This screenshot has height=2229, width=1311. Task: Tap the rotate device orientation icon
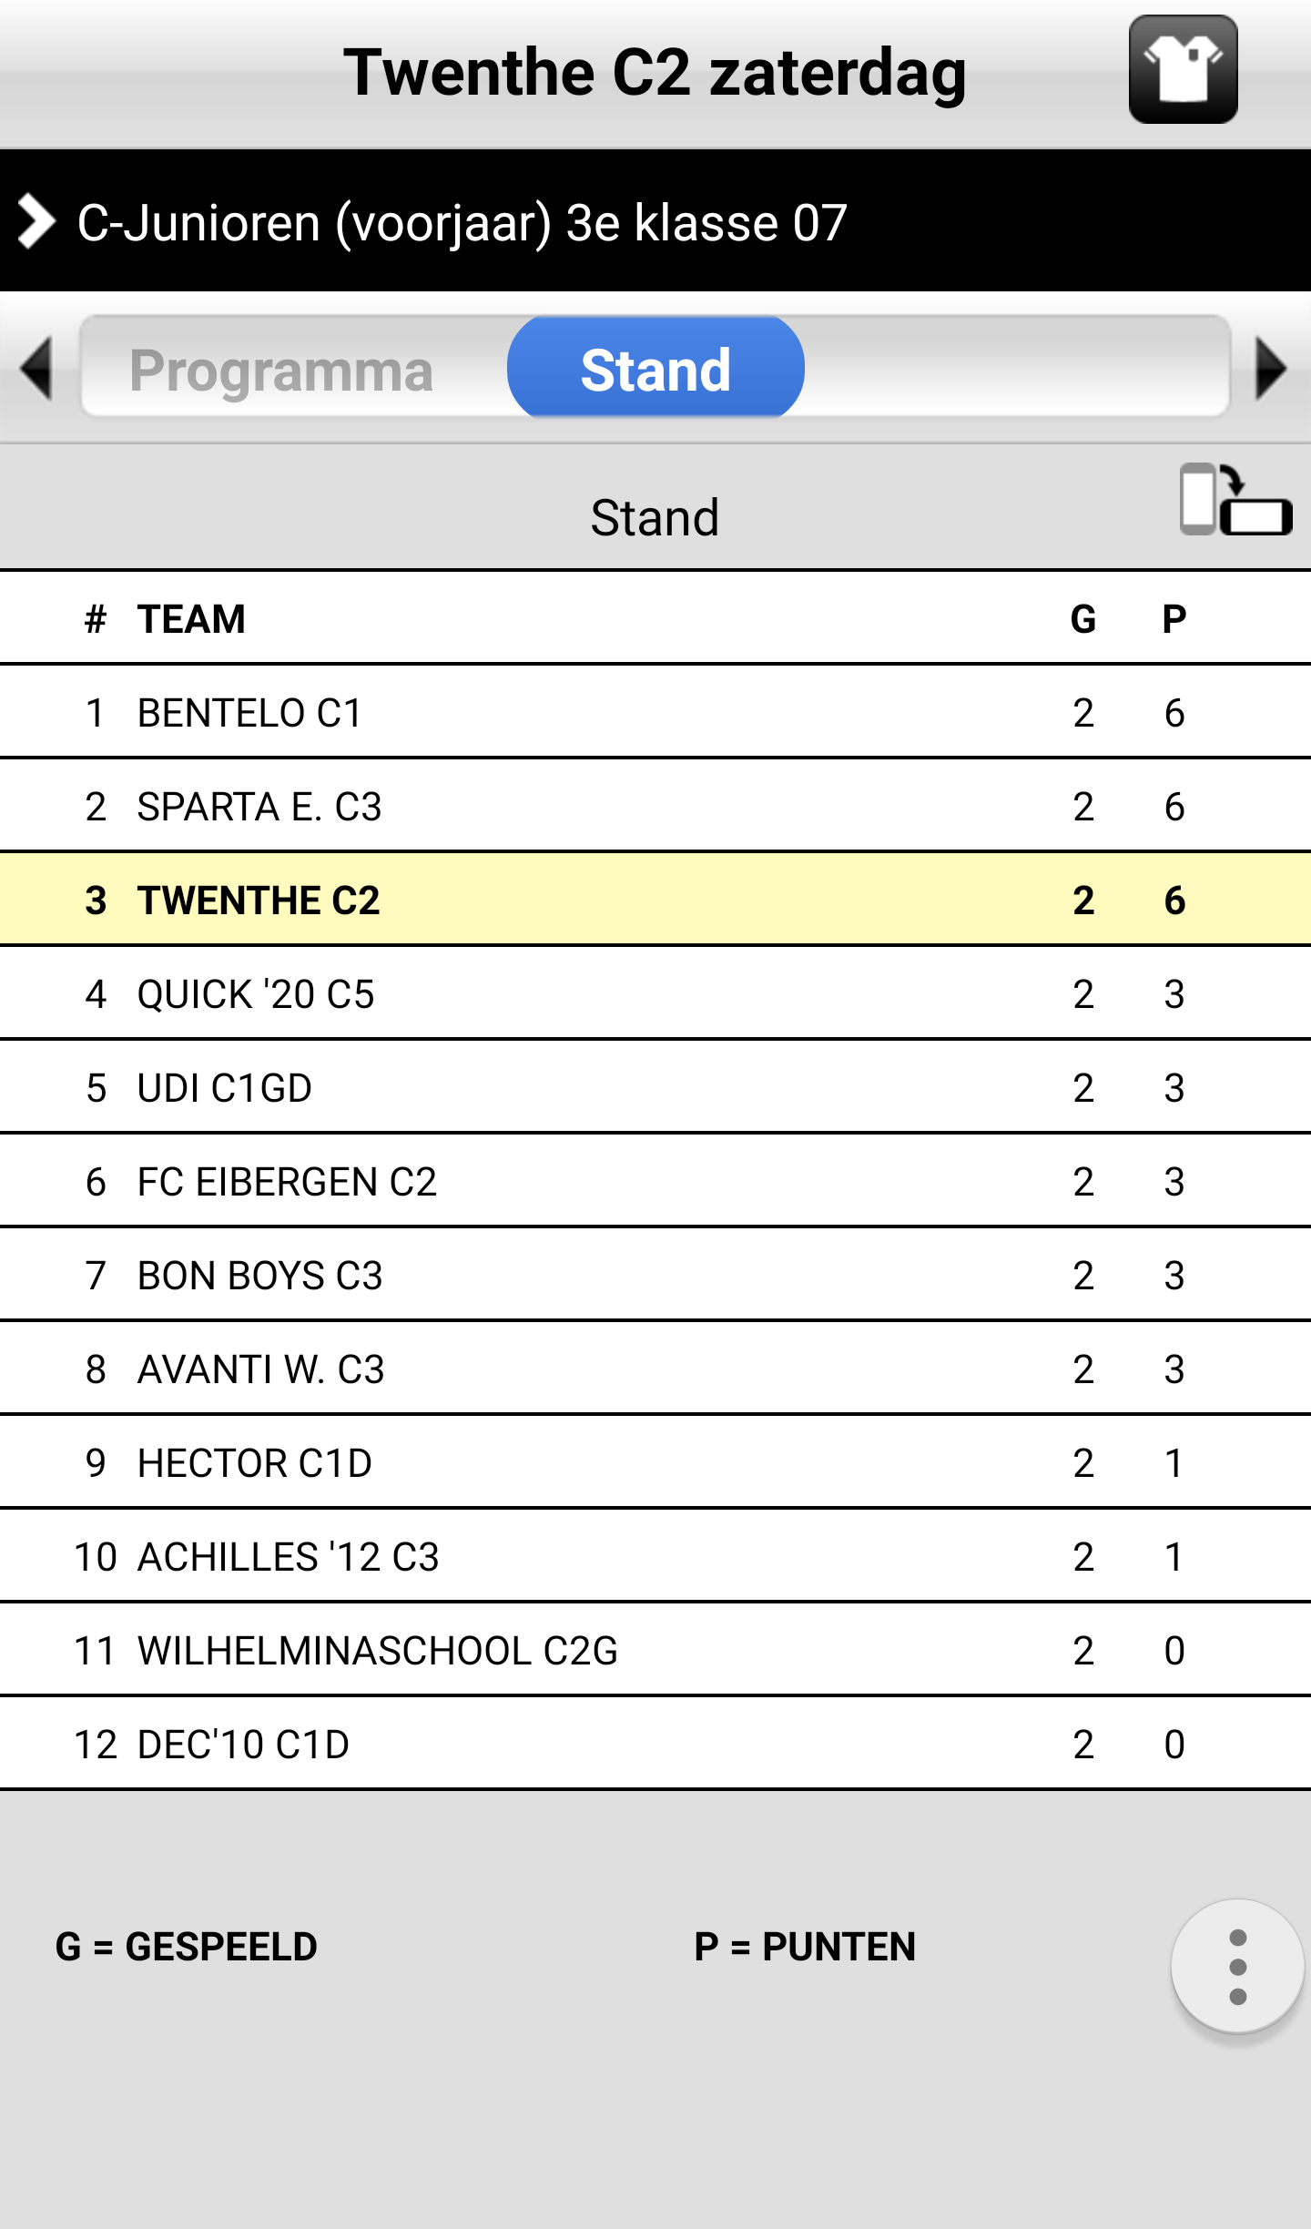tap(1235, 500)
